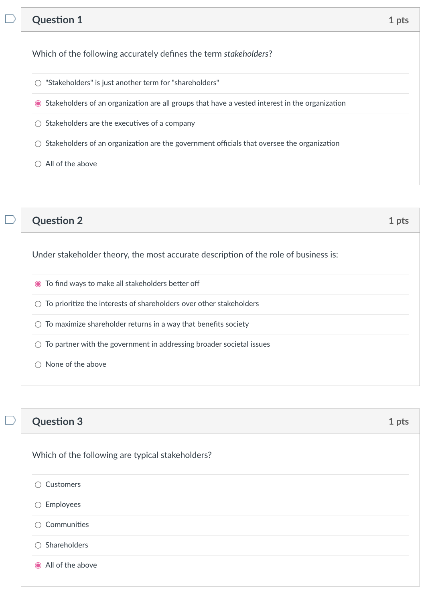Choose the "vested interest in the organization" answer
This screenshot has height=615, width=432.
(x=38, y=103)
